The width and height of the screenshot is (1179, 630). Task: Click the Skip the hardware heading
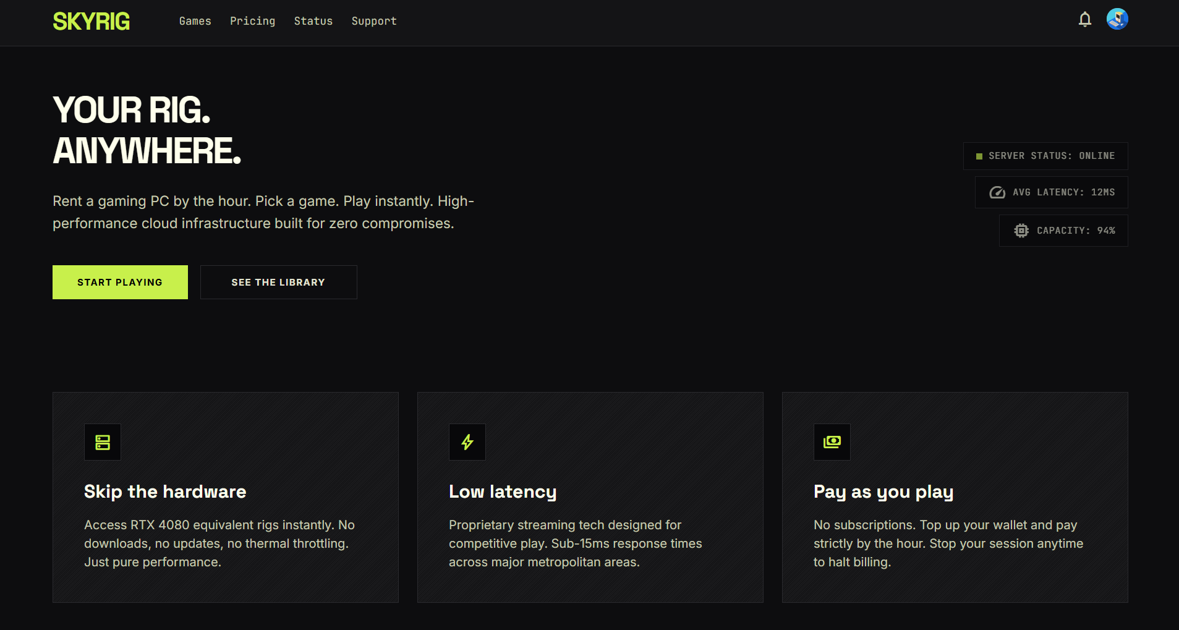165,492
